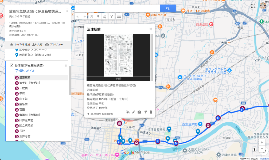Open the プレビュー preview
Image resolution: width=269 pixels, height=160 pixels.
[x=54, y=45]
